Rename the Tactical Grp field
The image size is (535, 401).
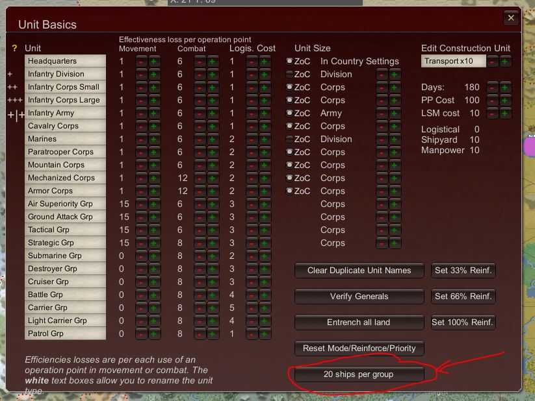(x=65, y=230)
